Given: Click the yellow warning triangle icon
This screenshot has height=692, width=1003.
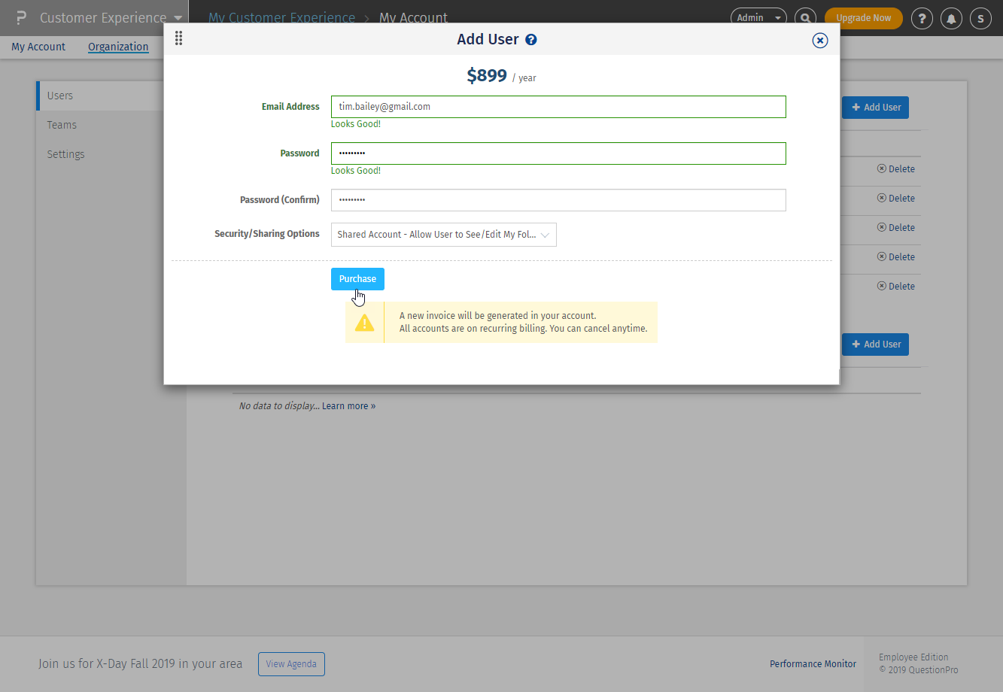Looking at the screenshot, I should (x=364, y=322).
